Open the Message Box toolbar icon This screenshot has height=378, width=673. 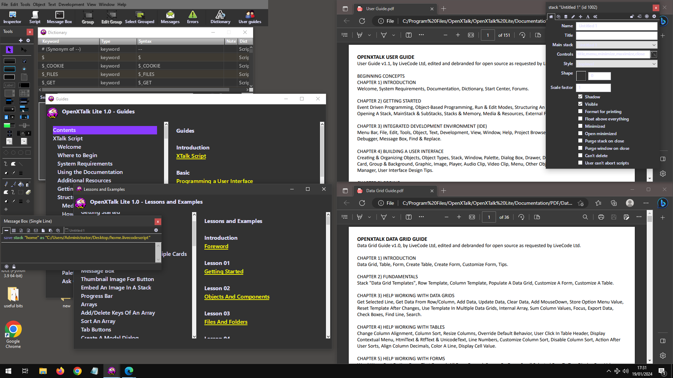click(x=60, y=17)
